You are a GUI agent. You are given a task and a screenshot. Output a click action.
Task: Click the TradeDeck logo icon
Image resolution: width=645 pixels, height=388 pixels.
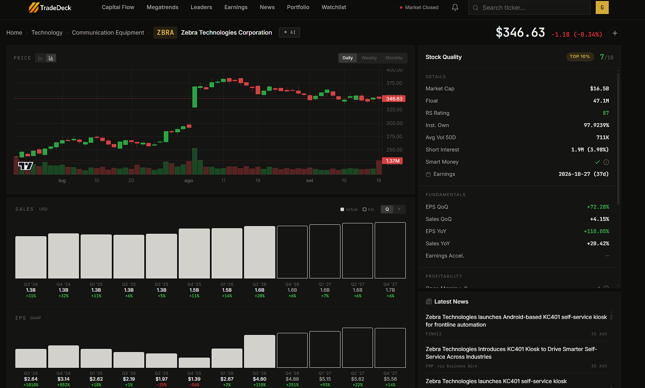click(34, 7)
